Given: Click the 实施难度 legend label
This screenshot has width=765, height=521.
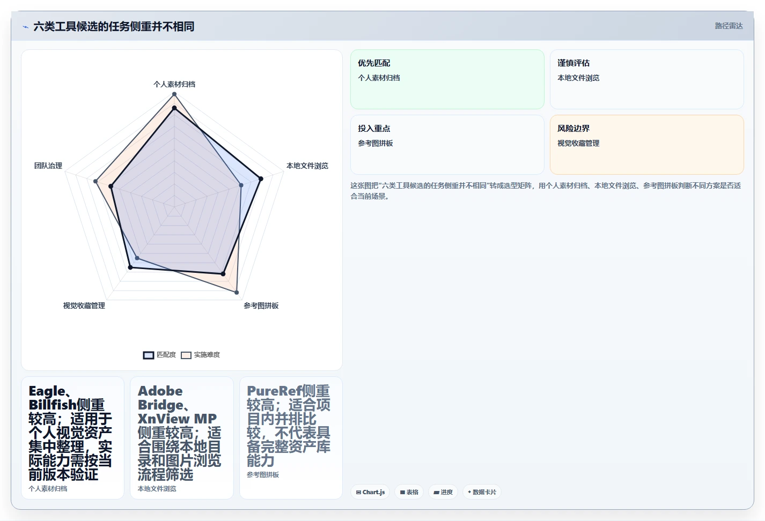Looking at the screenshot, I should [207, 355].
